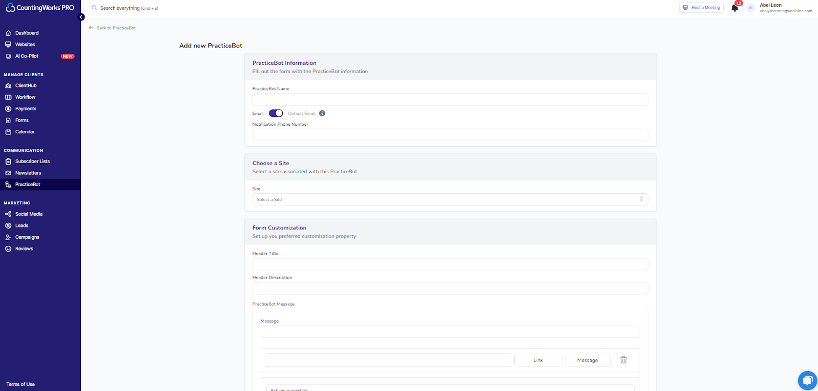818x391 pixels.
Task: Click the NEW badge beside AI Co-Pilot
Action: tap(68, 56)
